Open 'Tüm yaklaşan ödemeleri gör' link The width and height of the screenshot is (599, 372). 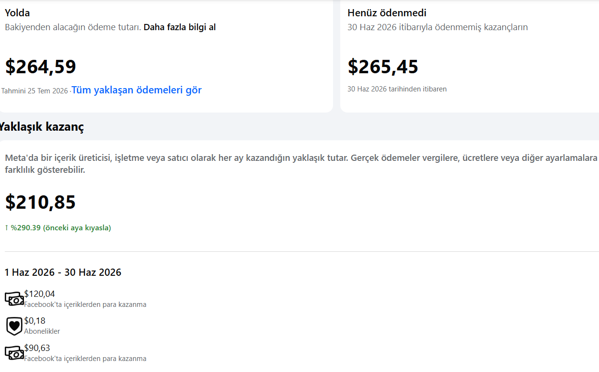pyautogui.click(x=137, y=90)
